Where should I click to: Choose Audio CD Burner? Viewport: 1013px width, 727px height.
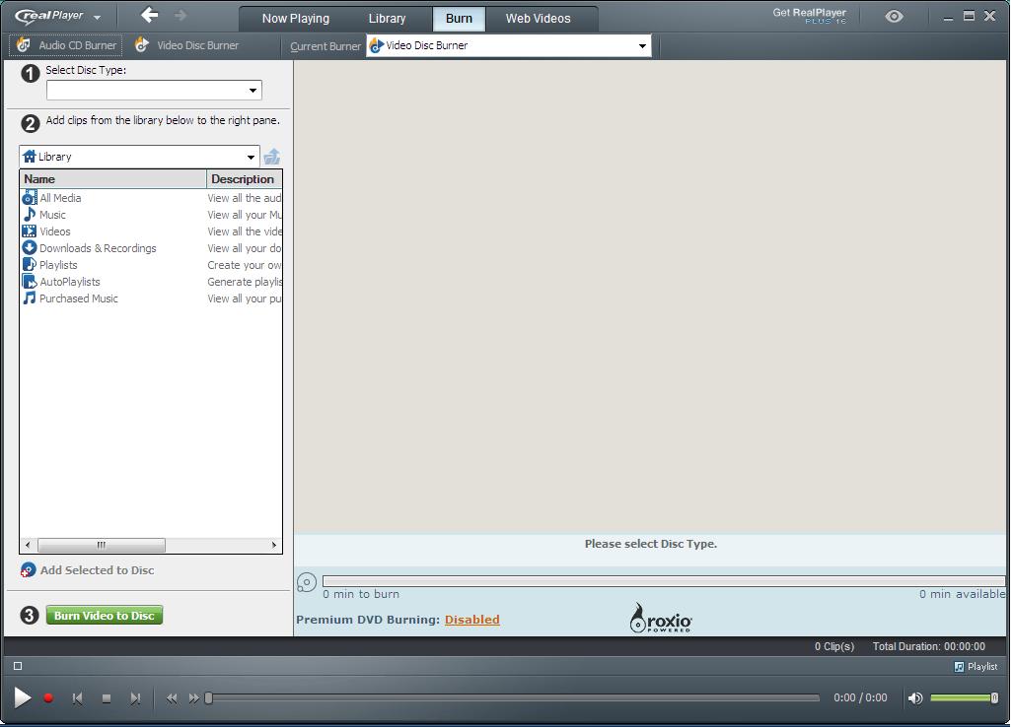[x=66, y=45]
